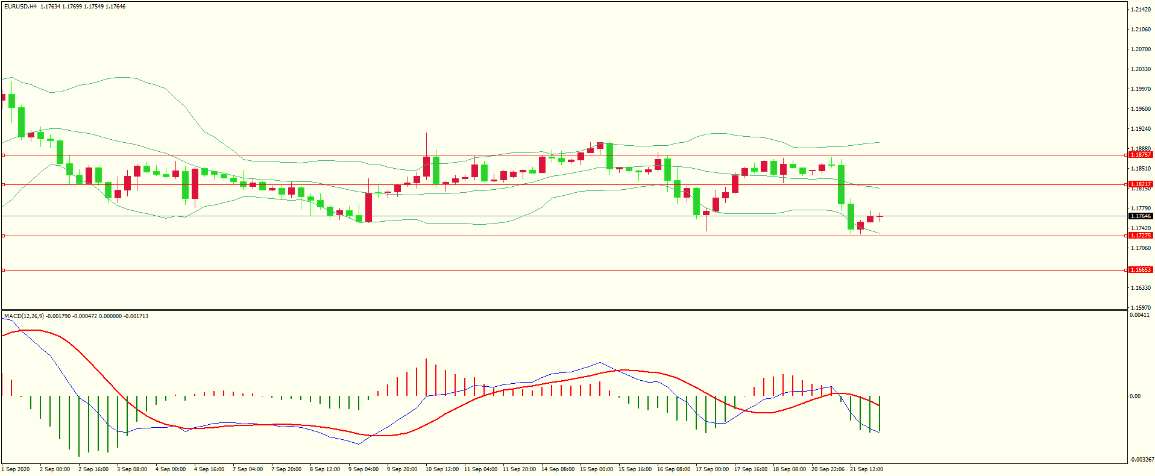Click the 1.16330 price scale label

[1141, 288]
